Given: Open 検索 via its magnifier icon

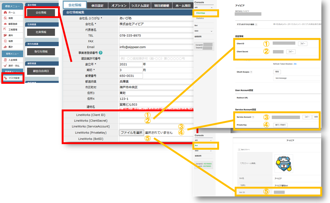Looking at the screenshot, I should pos(5,18).
